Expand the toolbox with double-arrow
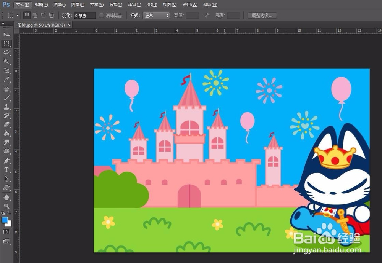The height and width of the screenshot is (263, 382). click(3, 23)
